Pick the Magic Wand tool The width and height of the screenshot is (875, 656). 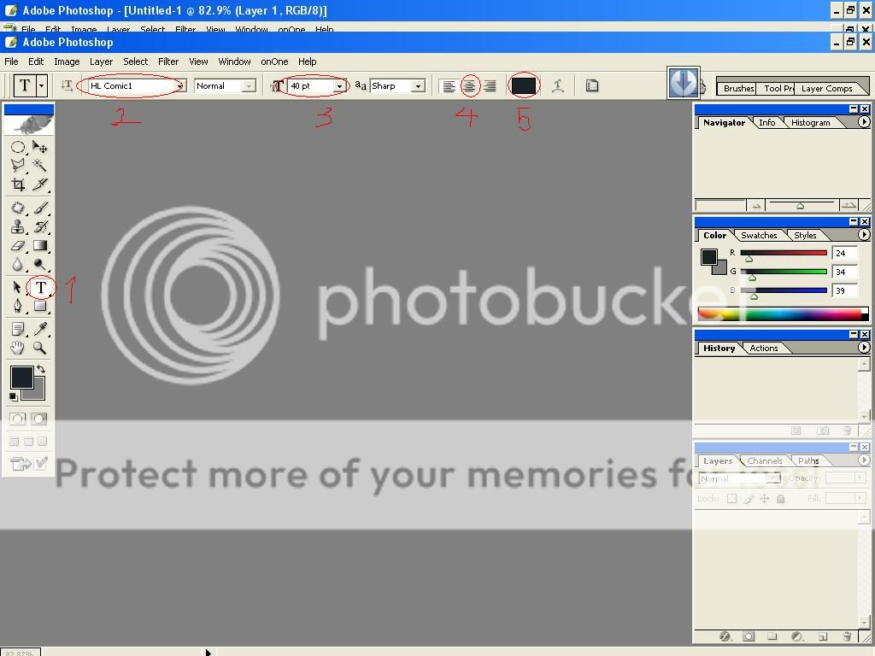point(39,165)
